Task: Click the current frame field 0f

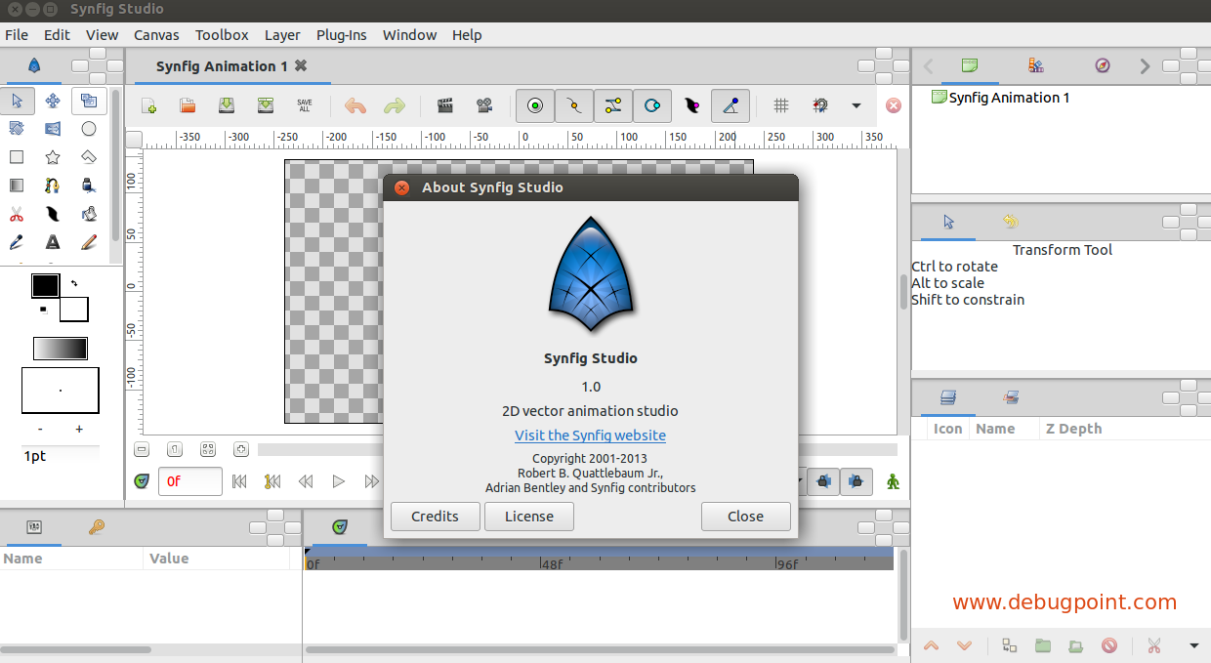Action: click(189, 481)
